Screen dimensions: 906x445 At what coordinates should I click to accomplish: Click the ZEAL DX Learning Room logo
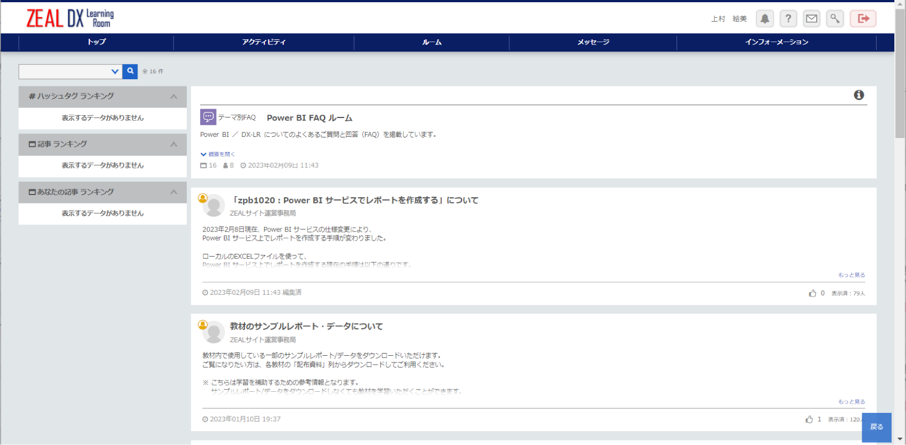70,18
